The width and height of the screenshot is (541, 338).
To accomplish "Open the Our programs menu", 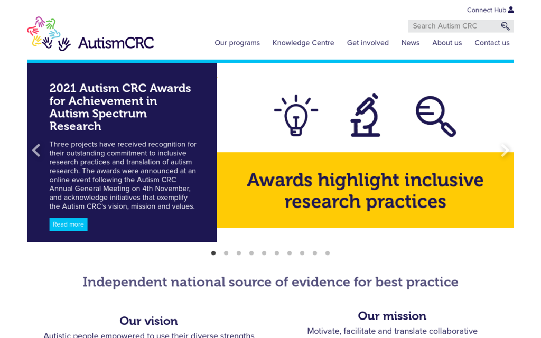I will [237, 43].
